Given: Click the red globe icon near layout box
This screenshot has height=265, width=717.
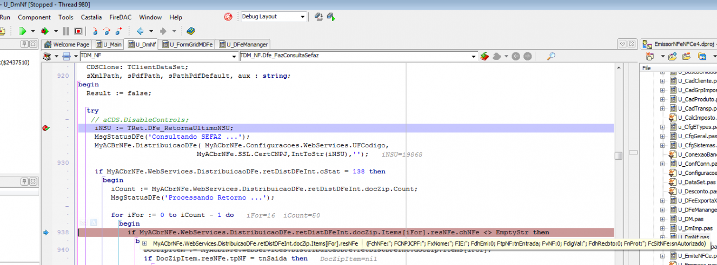Looking at the screenshot, I should coord(228,17).
